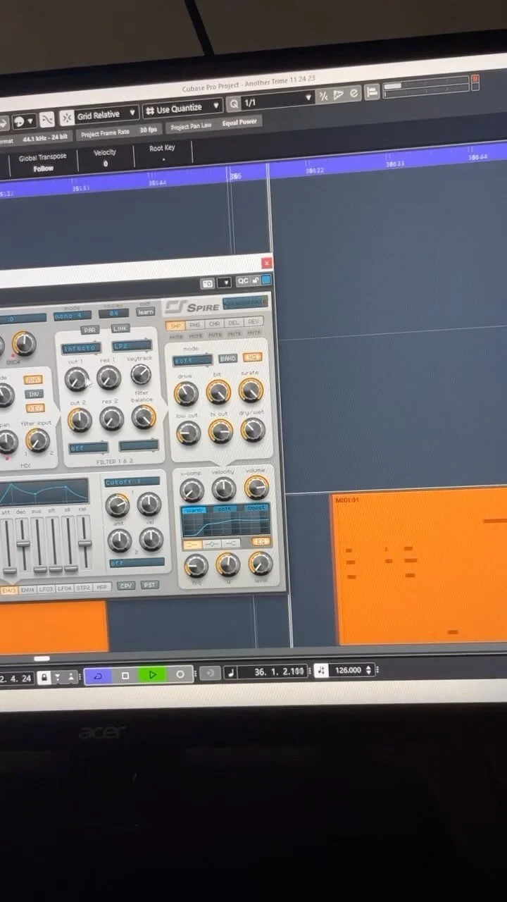Click the quantize slash icon after 1/1 field
507x902 pixels.
tap(323, 97)
